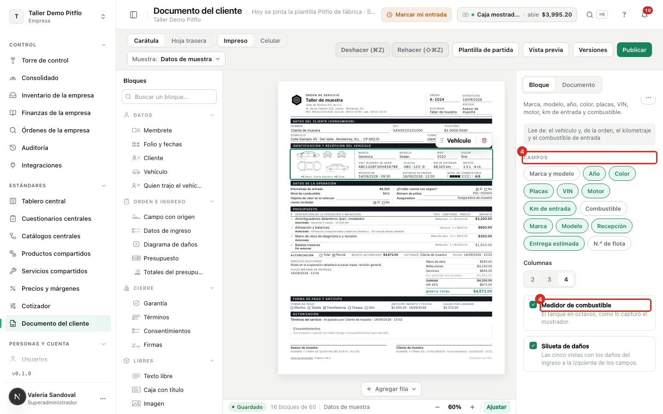This screenshot has width=663, height=414.
Task: Add the Diagrama de daños block
Action: [x=169, y=244]
